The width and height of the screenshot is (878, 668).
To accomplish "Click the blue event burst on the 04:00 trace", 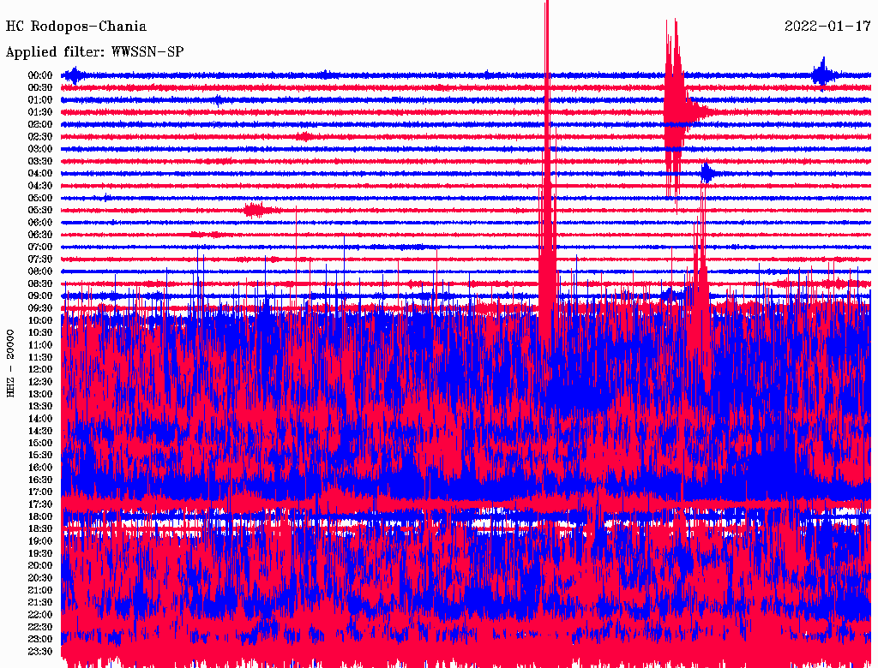I will tap(707, 174).
